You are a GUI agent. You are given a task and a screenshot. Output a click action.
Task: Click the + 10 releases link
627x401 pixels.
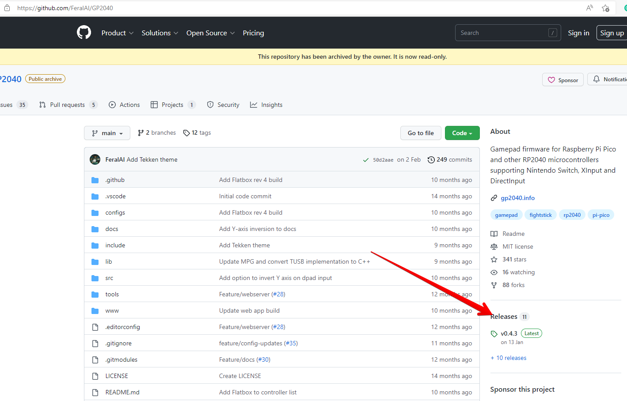[x=509, y=358]
